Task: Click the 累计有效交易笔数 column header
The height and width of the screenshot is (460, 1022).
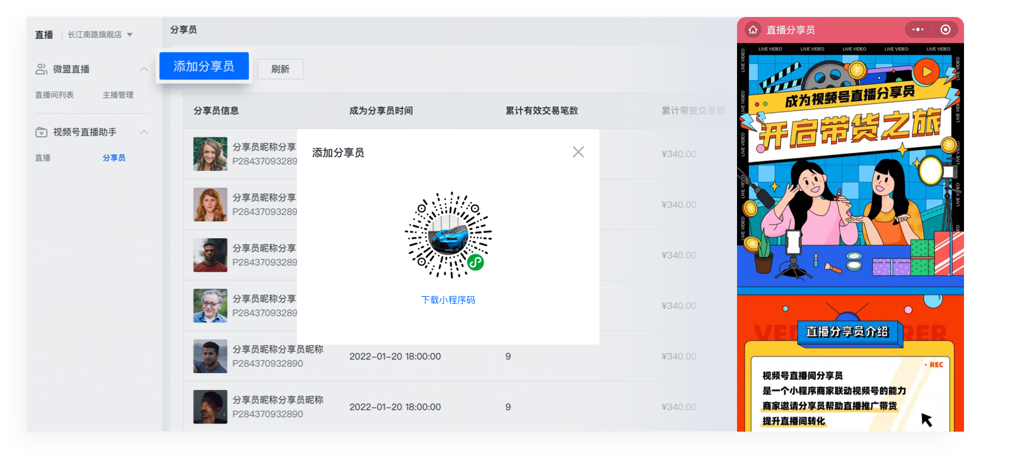Action: [x=542, y=111]
